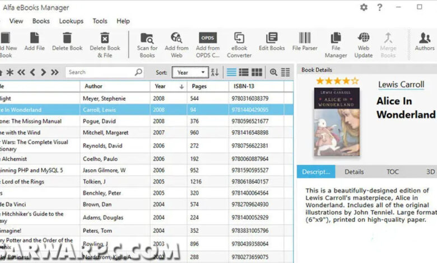Switch to the TOC tab
This screenshot has height=263, width=437.
pyautogui.click(x=392, y=172)
